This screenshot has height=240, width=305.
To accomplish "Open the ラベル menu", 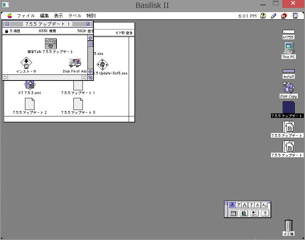I will point(75,16).
